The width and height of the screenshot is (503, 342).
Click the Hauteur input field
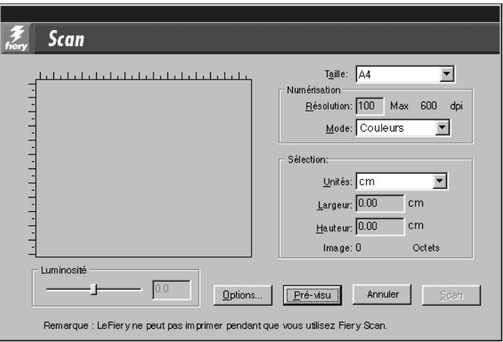(x=380, y=226)
